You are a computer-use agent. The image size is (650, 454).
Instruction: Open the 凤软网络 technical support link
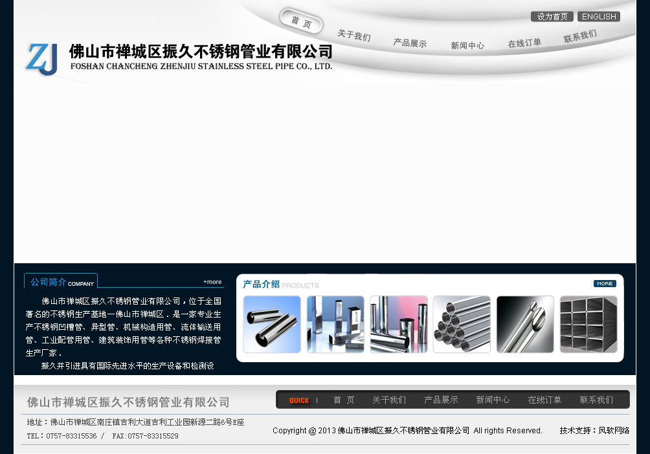tap(614, 431)
